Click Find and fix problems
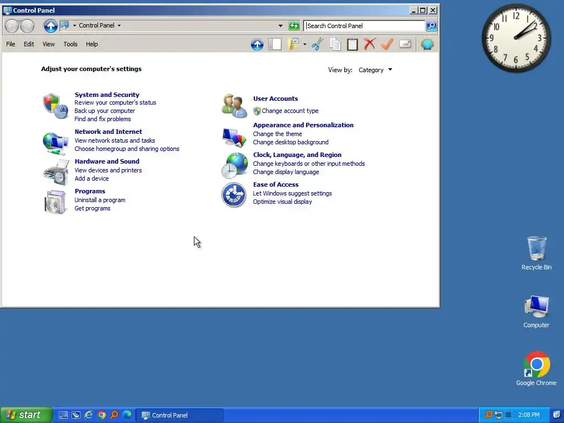Viewport: 564px width, 423px height. [102, 119]
